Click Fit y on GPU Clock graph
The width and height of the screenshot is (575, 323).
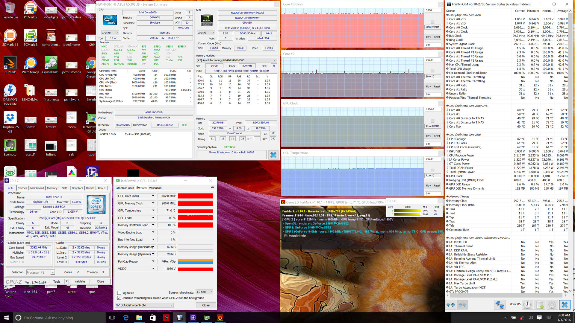coord(429,136)
